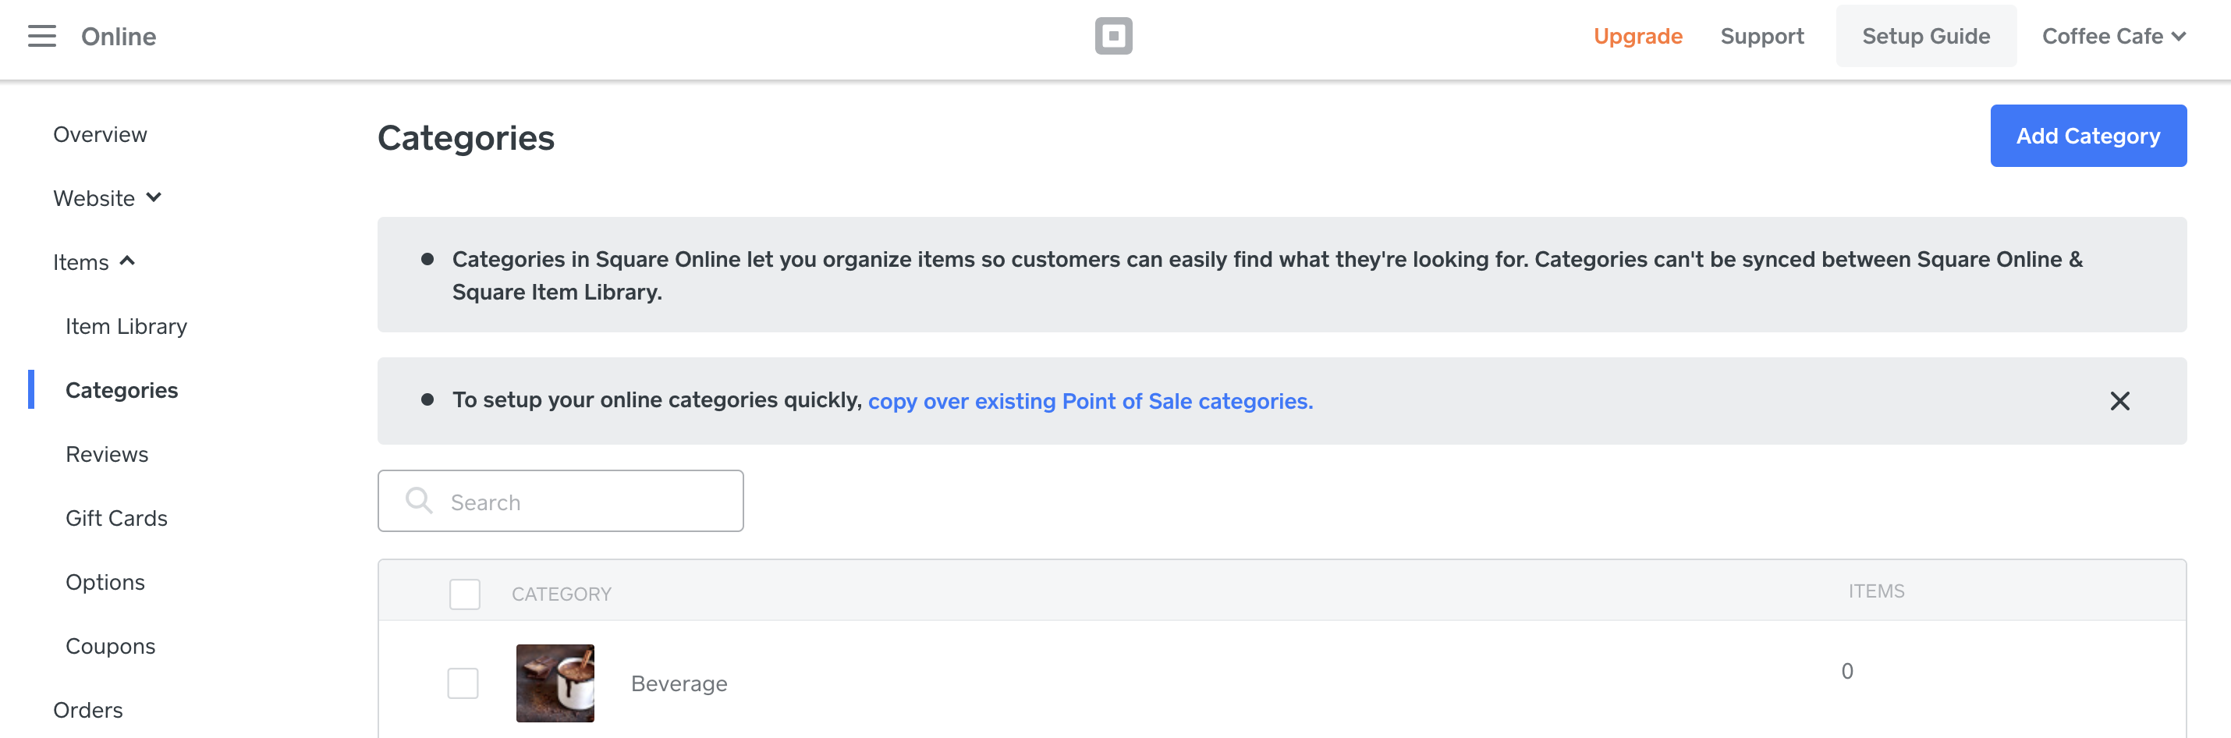Select Categories in the sidebar
Viewport: 2231px width, 738px height.
[122, 391]
